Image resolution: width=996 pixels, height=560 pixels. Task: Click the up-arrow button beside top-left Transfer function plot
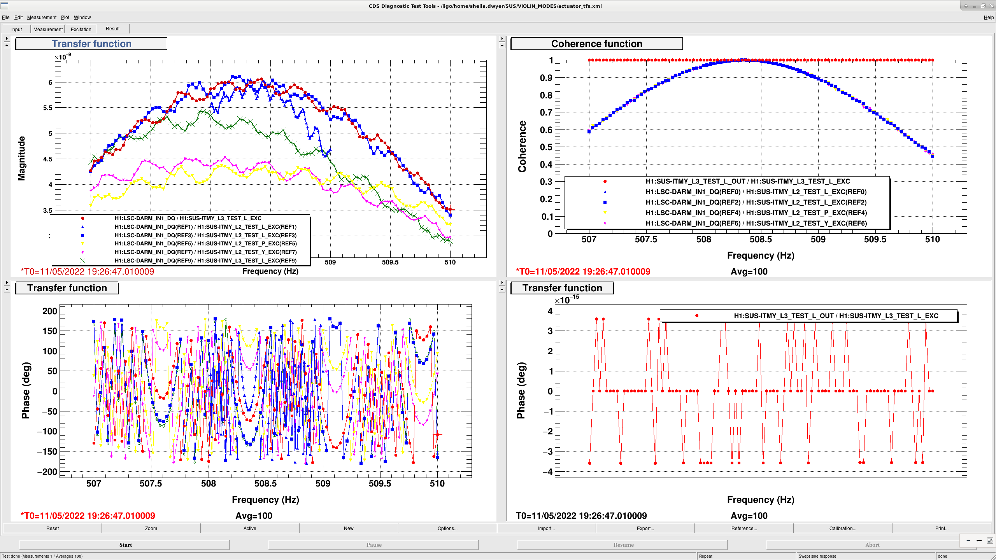pos(7,45)
